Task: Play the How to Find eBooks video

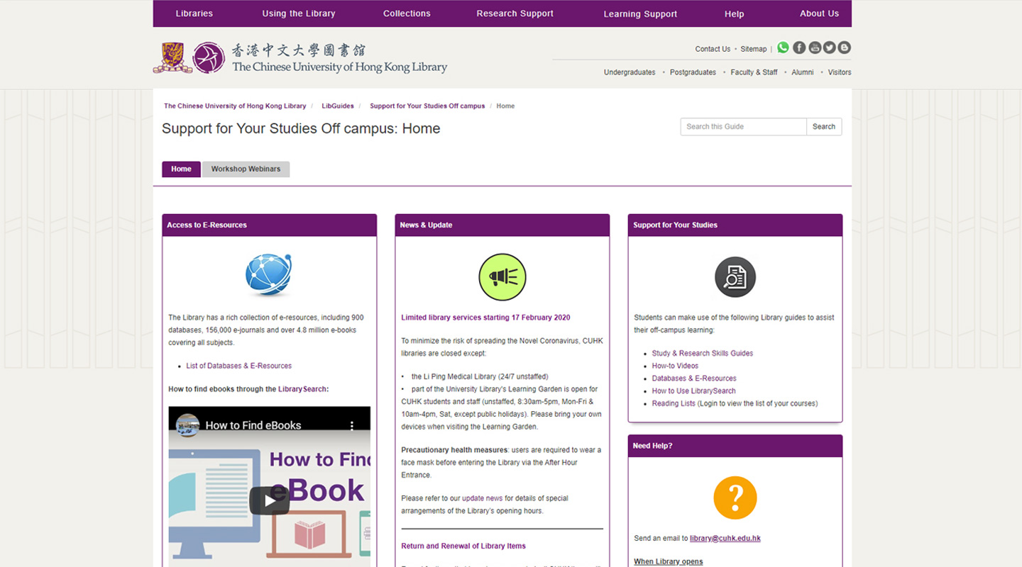Action: click(x=269, y=501)
